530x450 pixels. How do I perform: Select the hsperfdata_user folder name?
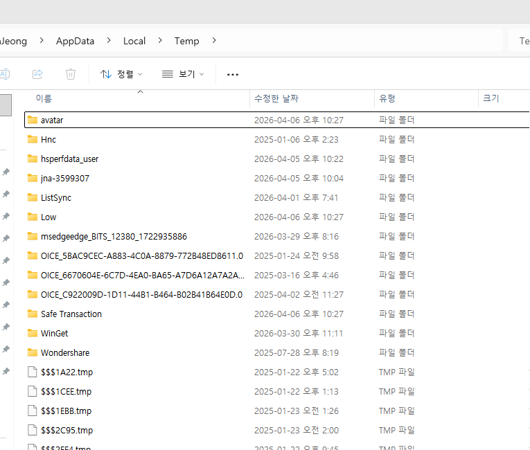[x=70, y=159]
